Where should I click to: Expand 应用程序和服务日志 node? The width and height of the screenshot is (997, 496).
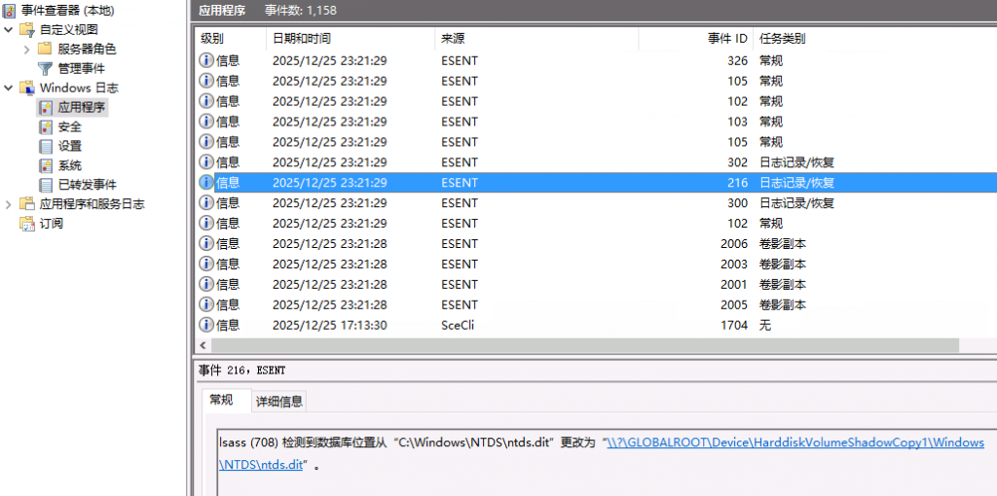pos(9,204)
